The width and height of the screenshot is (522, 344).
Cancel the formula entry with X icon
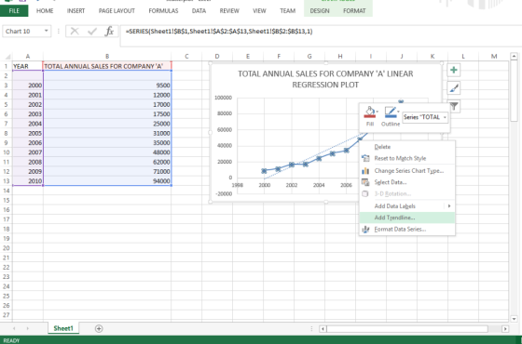coord(75,32)
